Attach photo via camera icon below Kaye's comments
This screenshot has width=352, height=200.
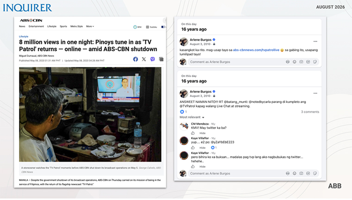[x=301, y=173]
